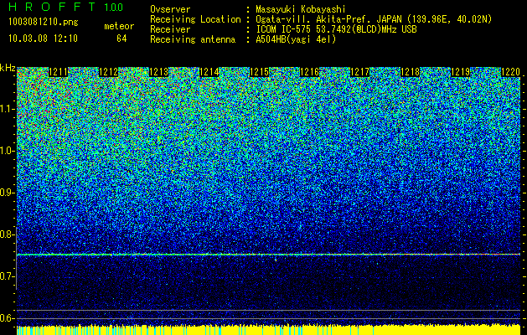Click the 0.9 frequency axis label

tap(8, 193)
